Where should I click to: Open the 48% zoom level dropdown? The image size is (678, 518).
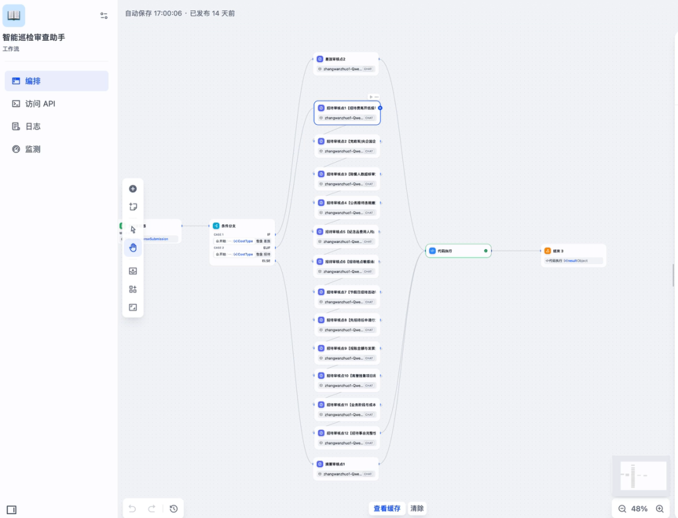(x=640, y=509)
